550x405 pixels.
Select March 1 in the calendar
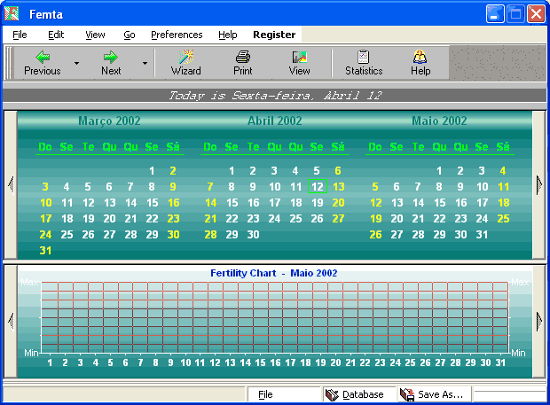(152, 171)
